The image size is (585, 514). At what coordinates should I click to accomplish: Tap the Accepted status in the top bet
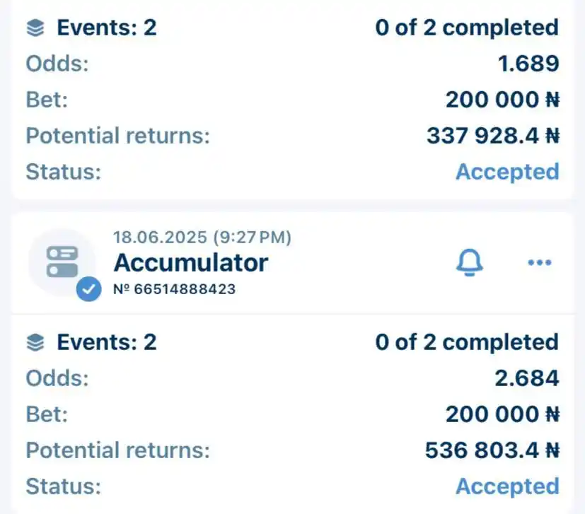point(507,172)
